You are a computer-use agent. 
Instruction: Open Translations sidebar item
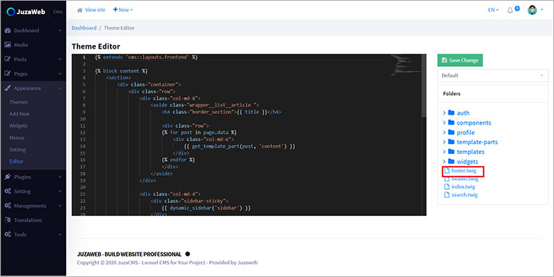[x=33, y=220]
